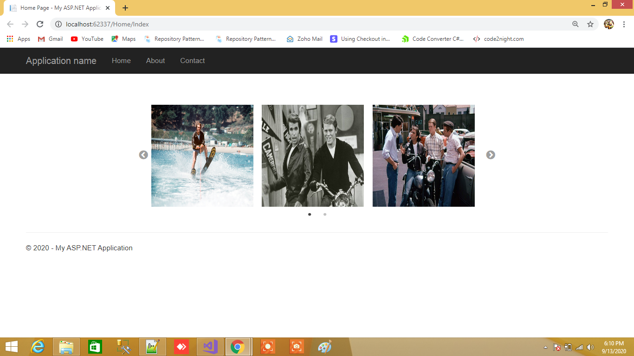This screenshot has height=356, width=634.
Task: Select the black-and-white motorcycle carousel image
Action: (x=313, y=156)
